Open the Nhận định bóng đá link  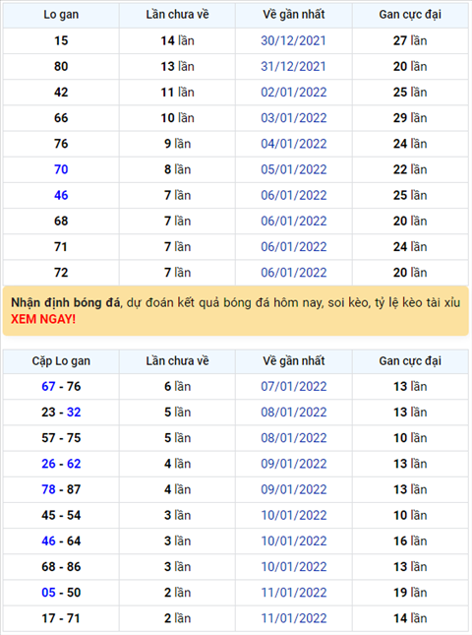pos(66,302)
